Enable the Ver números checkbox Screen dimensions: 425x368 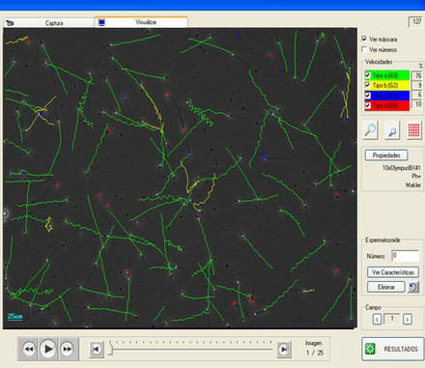364,49
